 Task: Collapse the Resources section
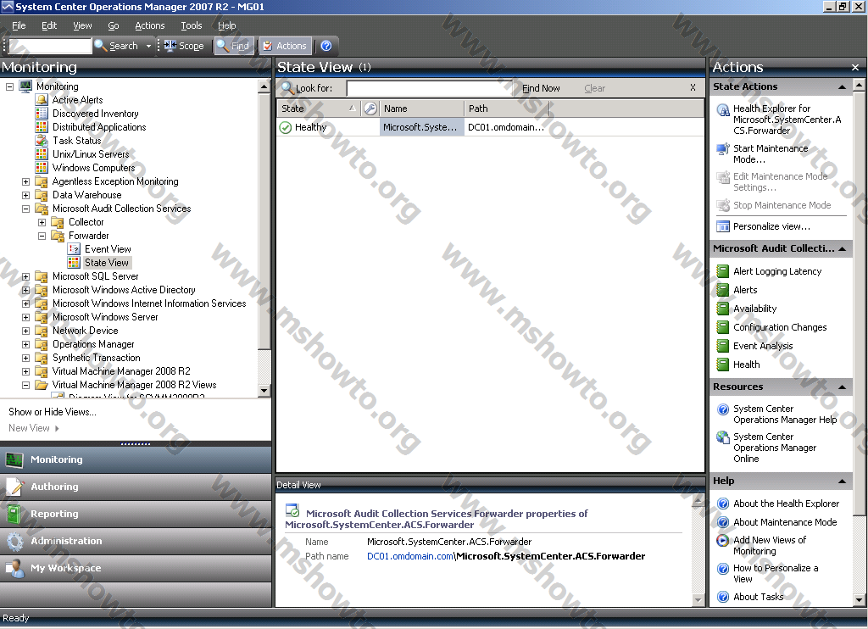pos(842,387)
